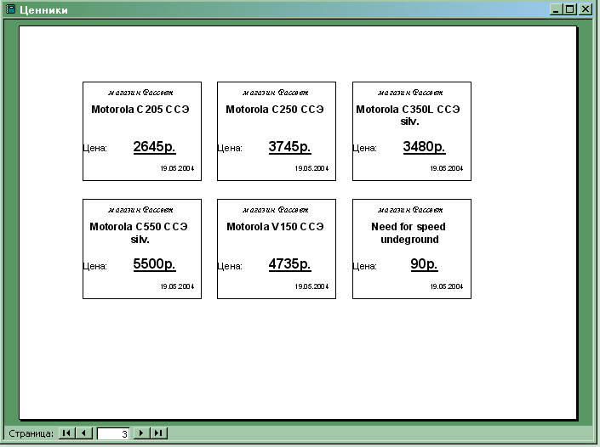Open the report icon menu in title bar
The image size is (600, 447).
10,9
